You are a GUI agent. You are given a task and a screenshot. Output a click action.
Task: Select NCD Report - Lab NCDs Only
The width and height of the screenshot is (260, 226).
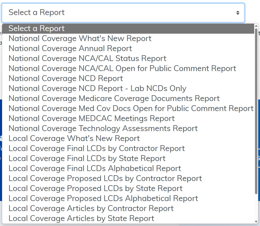(97, 88)
